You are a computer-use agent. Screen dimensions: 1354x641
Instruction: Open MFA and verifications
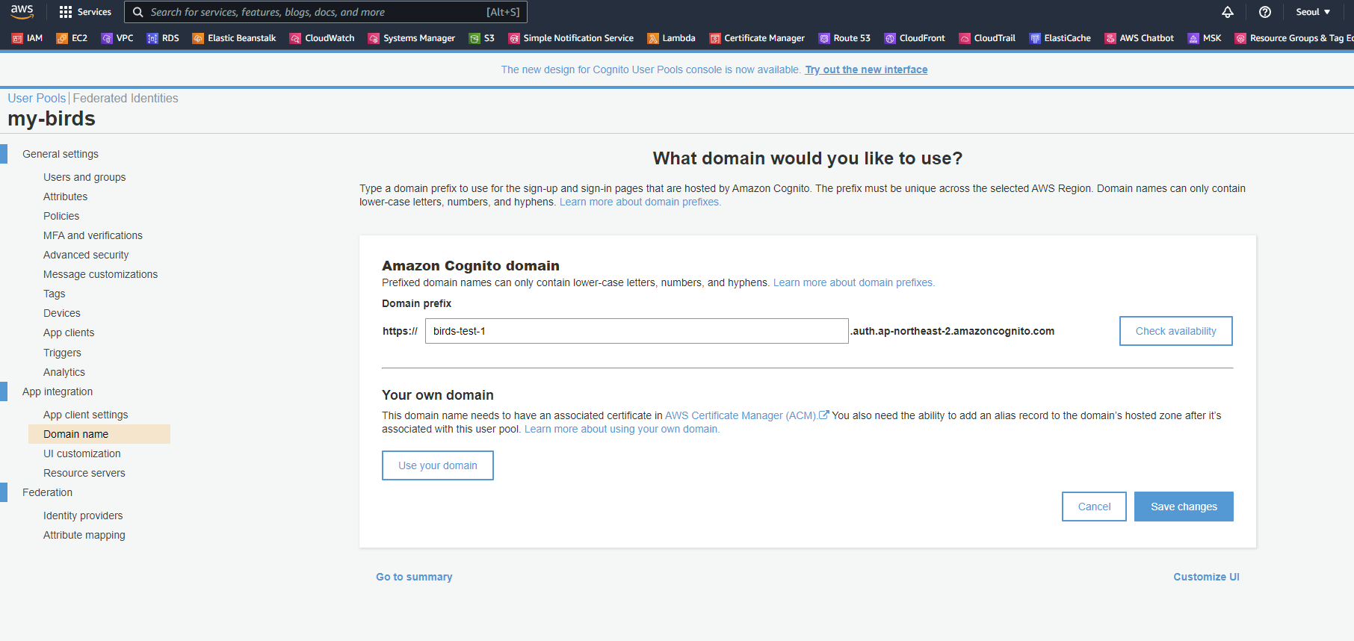[x=93, y=235]
